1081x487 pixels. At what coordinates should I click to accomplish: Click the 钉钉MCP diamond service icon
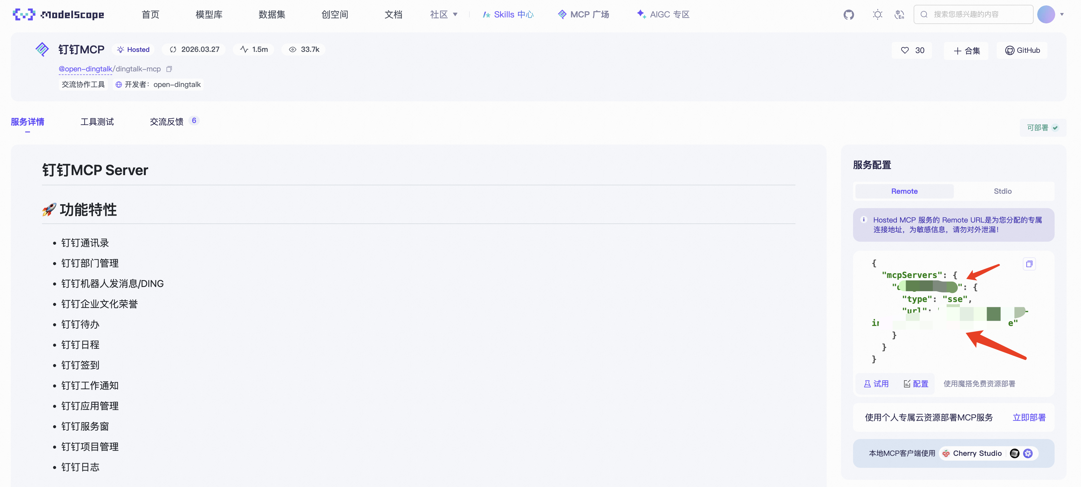42,49
